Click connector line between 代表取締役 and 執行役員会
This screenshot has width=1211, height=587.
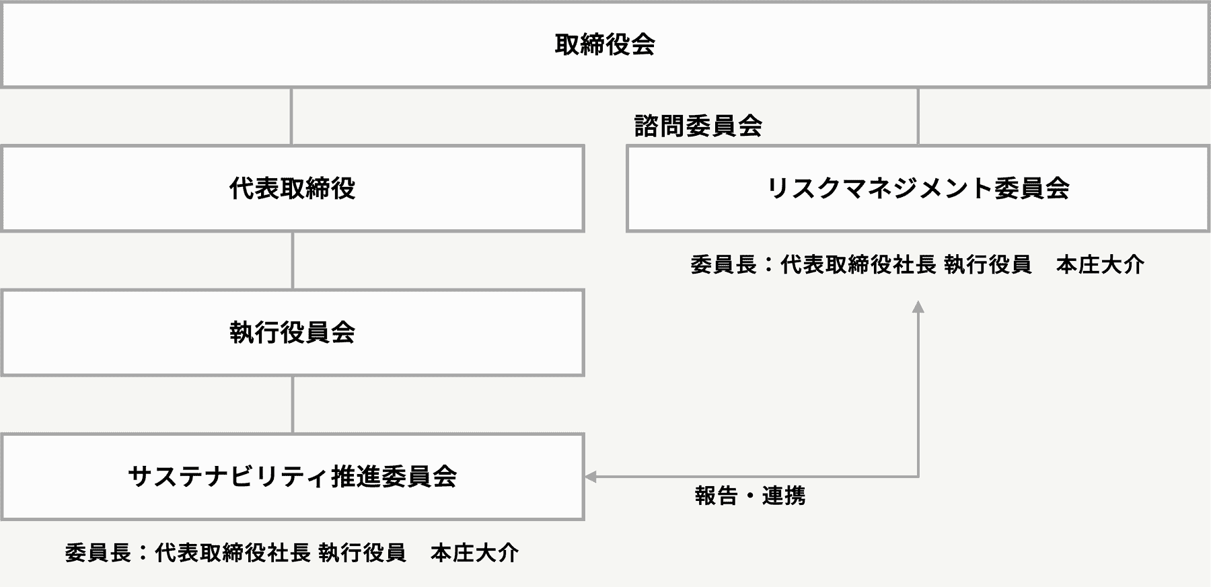pyautogui.click(x=293, y=261)
